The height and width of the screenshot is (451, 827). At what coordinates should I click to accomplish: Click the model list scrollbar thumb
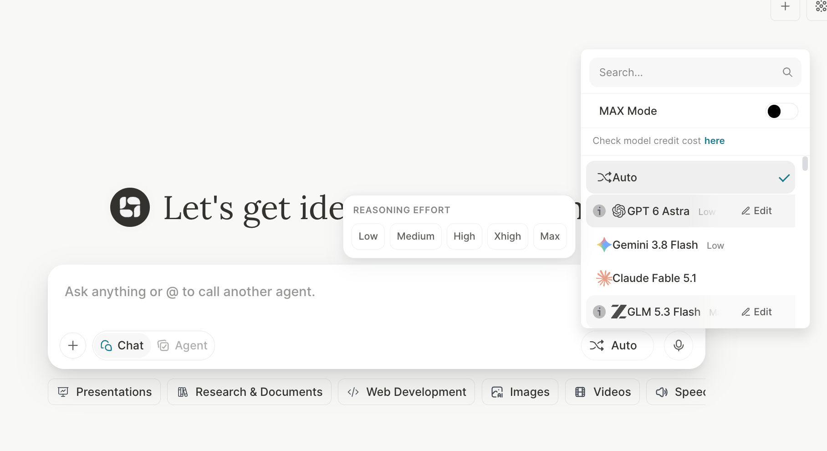pos(805,164)
